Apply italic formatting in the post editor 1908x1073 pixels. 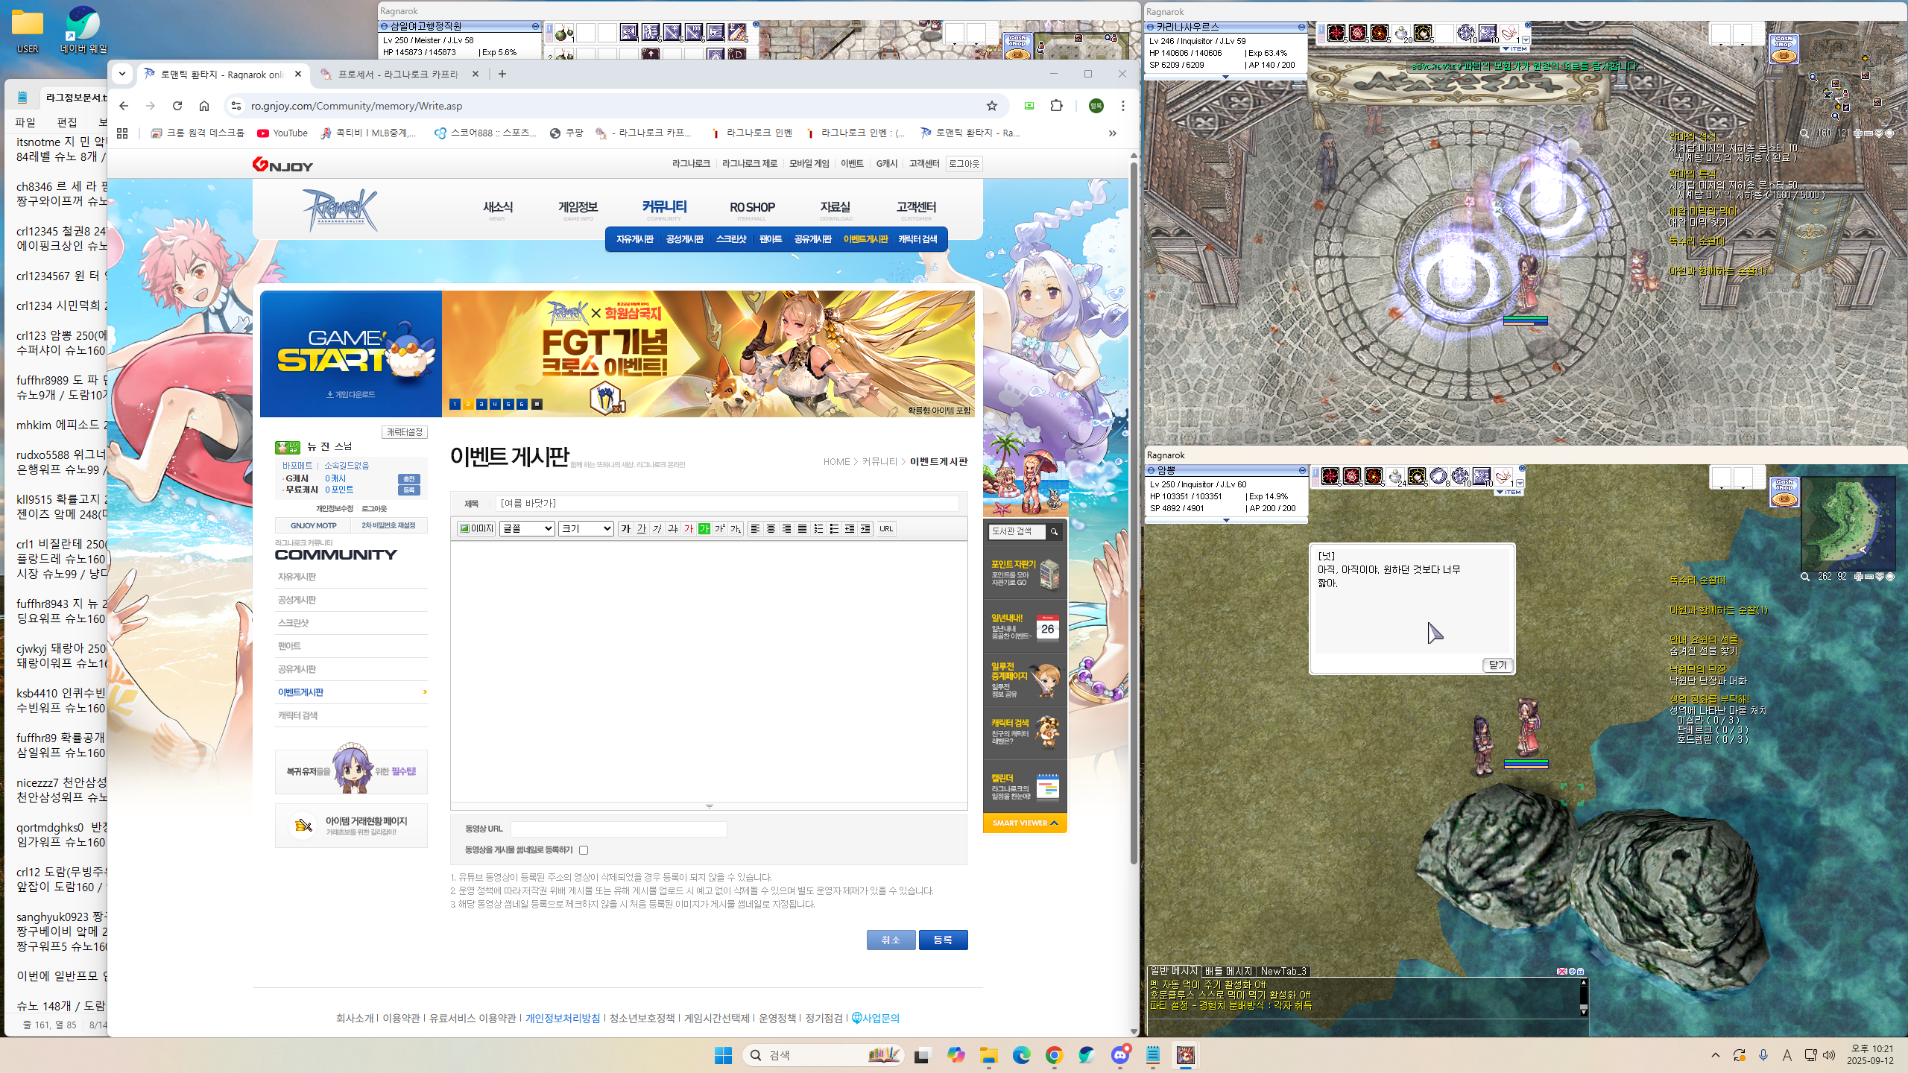(x=657, y=528)
